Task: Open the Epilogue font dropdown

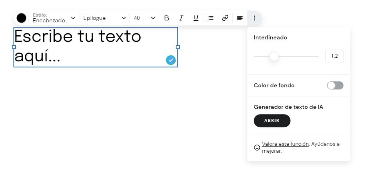Action: 104,18
